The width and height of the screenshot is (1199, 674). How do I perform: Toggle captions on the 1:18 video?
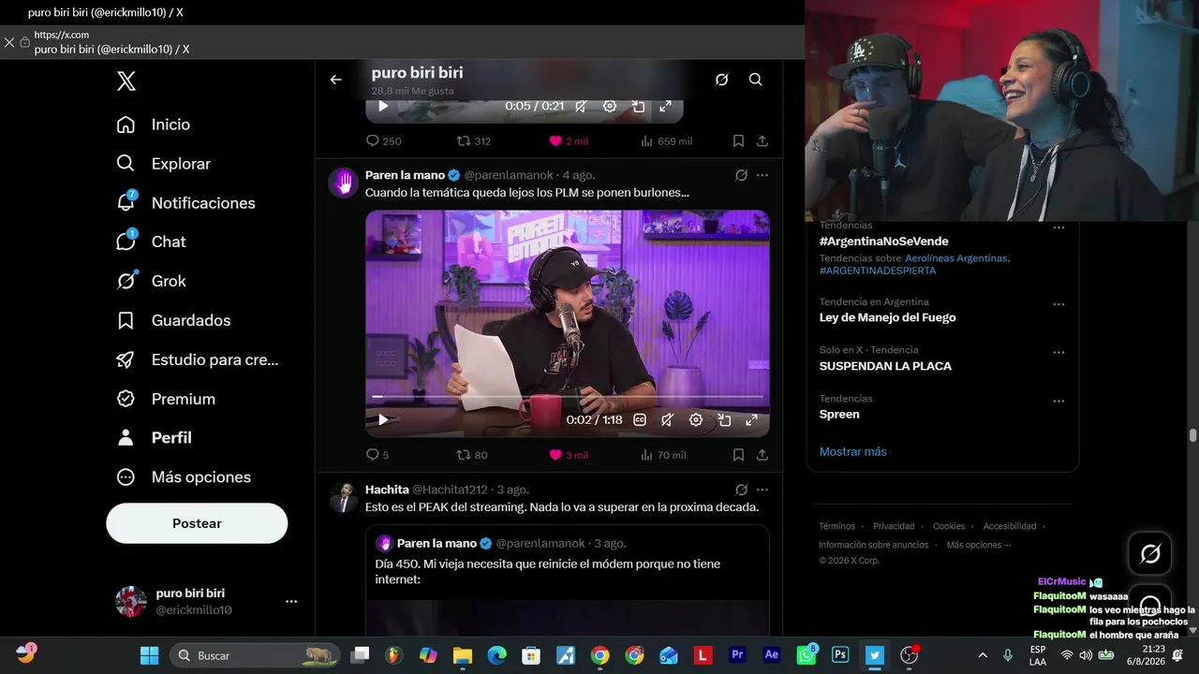(x=640, y=420)
